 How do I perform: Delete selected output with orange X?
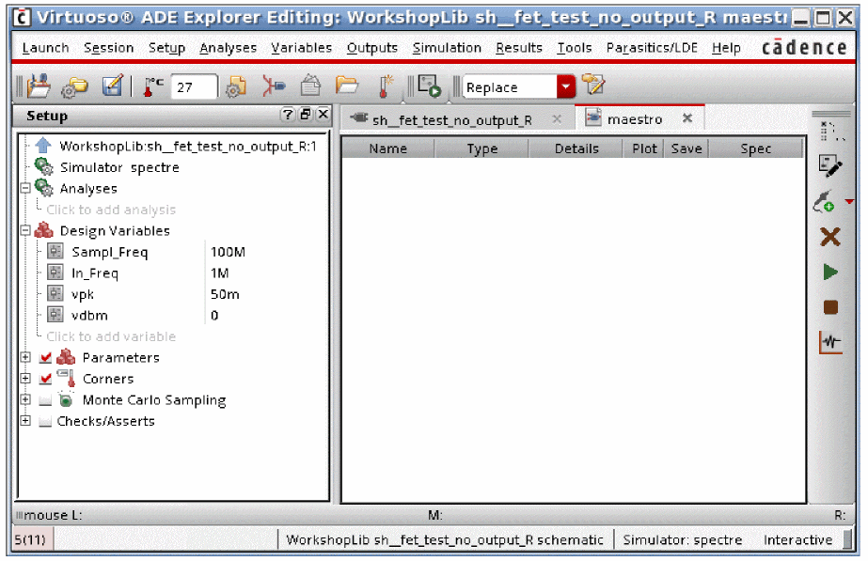tap(829, 237)
